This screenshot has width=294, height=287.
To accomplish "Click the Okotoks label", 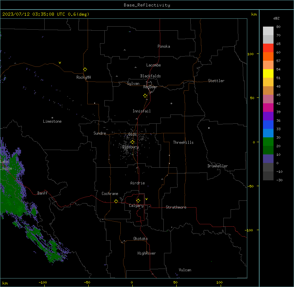I will click(x=141, y=239).
